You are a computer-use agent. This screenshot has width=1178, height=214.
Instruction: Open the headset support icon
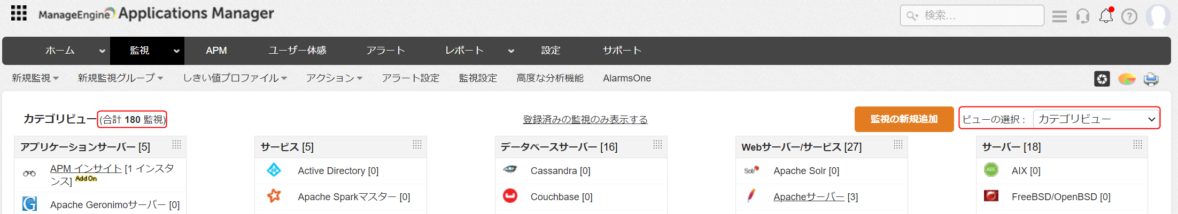click(x=1083, y=17)
